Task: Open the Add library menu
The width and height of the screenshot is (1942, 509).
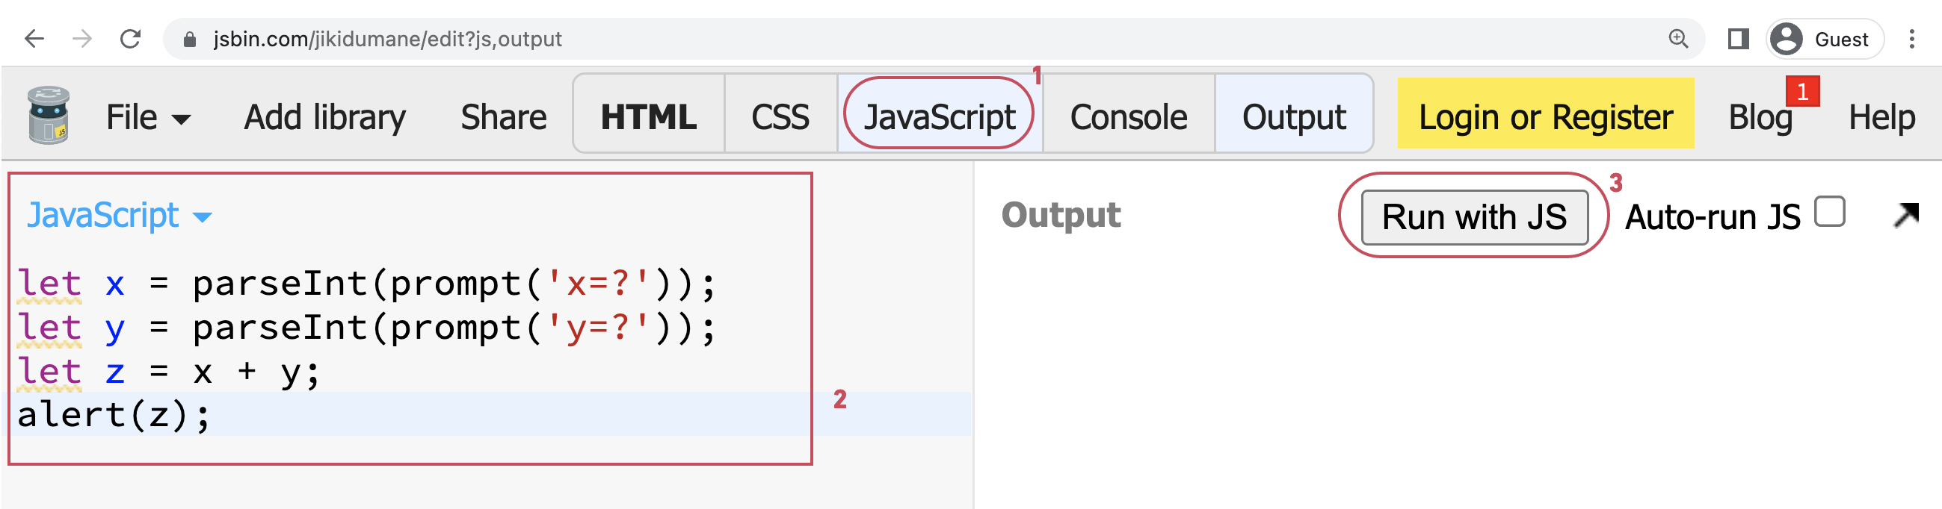Action: tap(325, 116)
